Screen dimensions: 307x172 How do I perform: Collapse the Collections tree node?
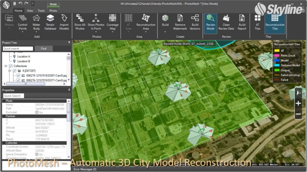[6, 66]
